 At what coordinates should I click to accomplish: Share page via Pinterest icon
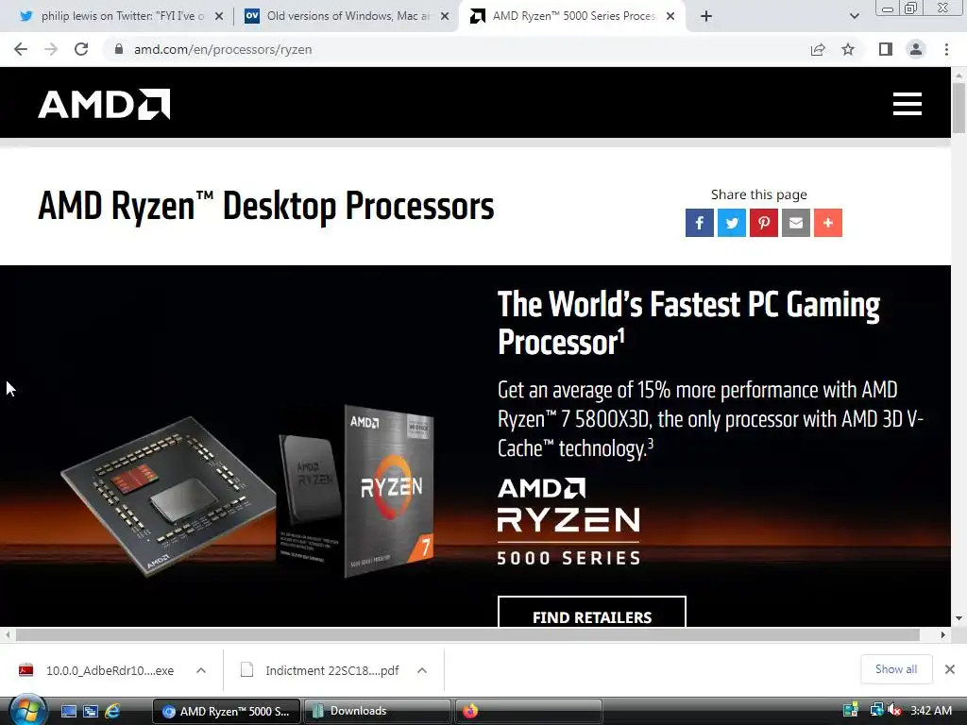[763, 223]
